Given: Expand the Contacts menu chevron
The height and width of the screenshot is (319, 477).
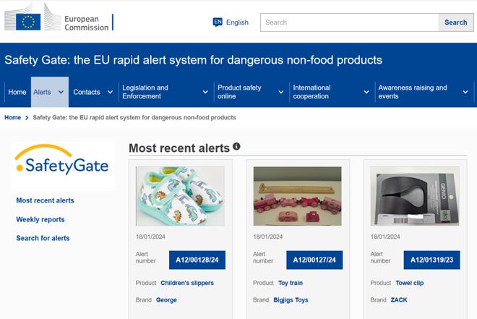Looking at the screenshot, I should [x=110, y=92].
